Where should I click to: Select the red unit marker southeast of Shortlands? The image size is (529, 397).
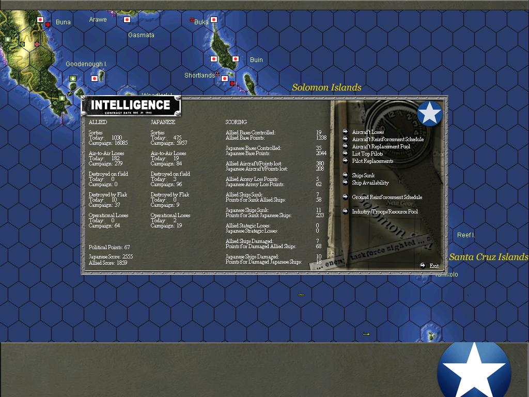coord(232,83)
